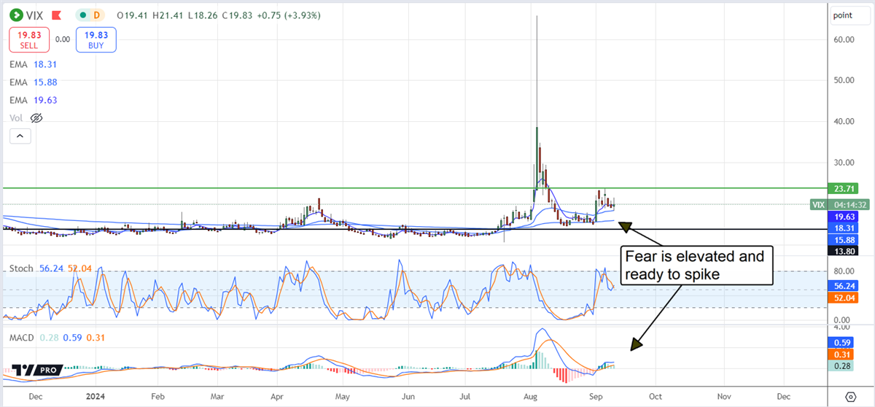Open the price scale 'point' dropdown
This screenshot has width=875, height=407.
847,15
